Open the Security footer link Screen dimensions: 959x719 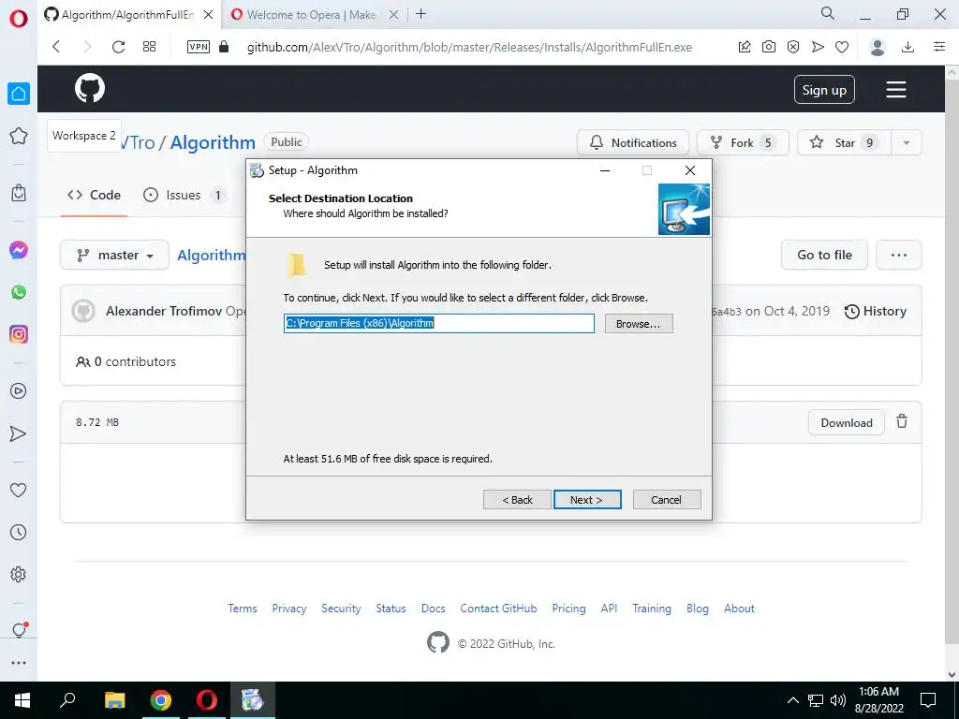[341, 609]
